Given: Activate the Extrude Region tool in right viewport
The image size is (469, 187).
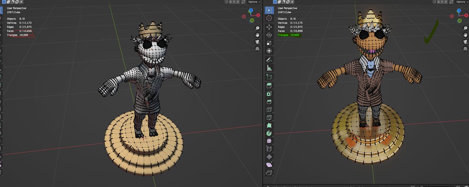Looking at the screenshot, I should (x=269, y=86).
